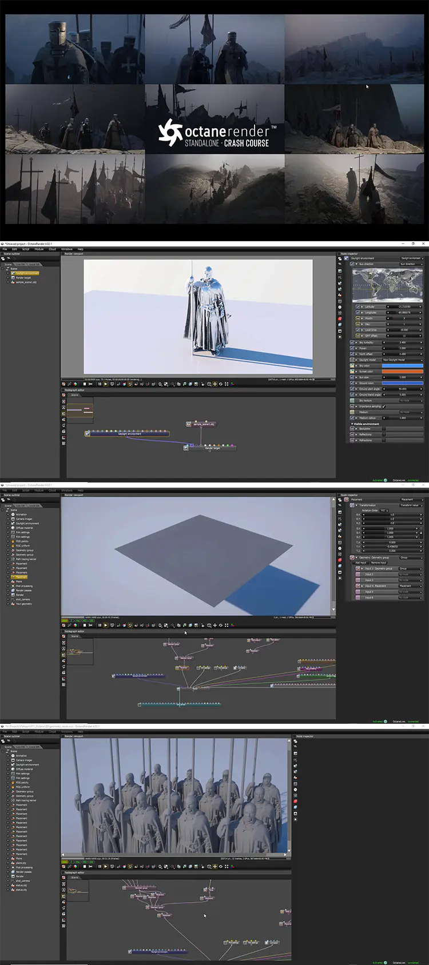
Task: Click the play render icon in the knight scene window
Action: 105,384
